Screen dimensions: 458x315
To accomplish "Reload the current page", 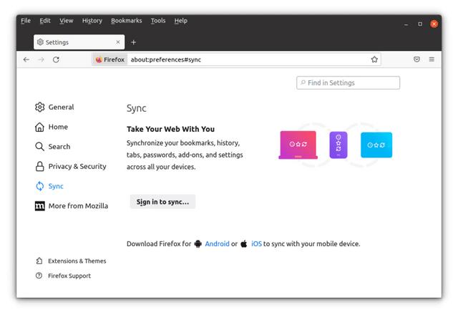I will 56,59.
